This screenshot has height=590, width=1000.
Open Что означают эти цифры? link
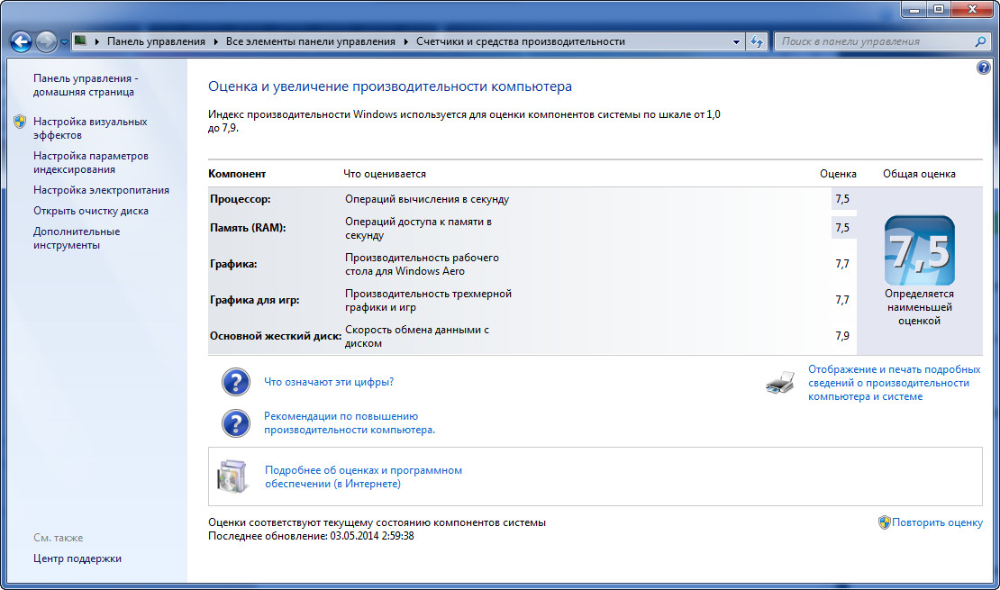point(329,382)
